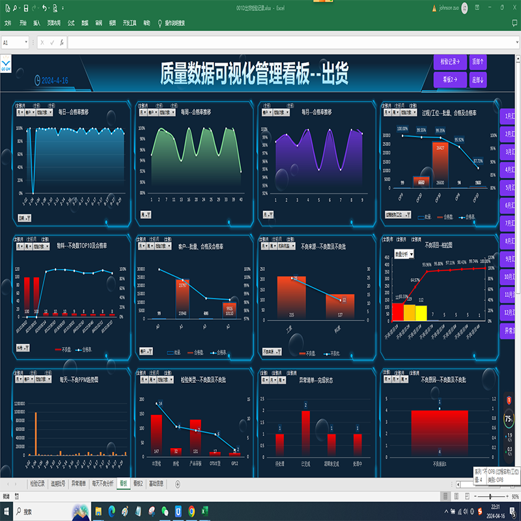This screenshot has width=521, height=521.
Task: Click the horizontal scrollbar left arrow
Action: [458, 484]
